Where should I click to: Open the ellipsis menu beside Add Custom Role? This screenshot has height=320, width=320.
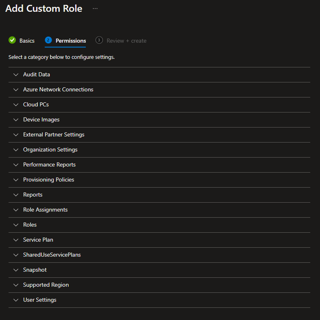click(95, 9)
